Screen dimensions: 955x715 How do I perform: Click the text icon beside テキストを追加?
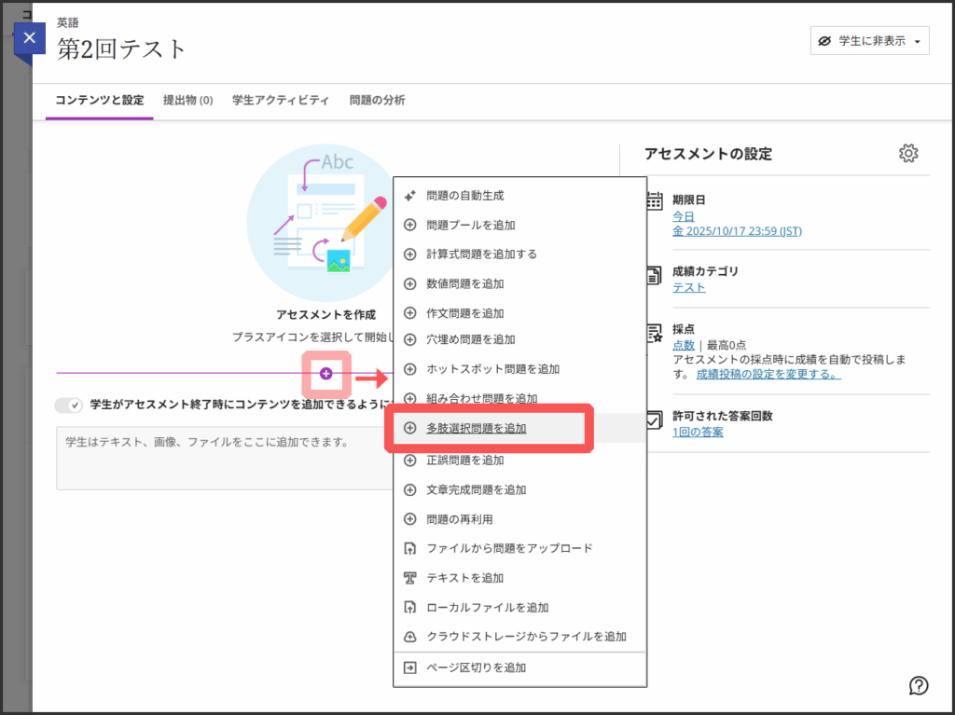pos(409,578)
